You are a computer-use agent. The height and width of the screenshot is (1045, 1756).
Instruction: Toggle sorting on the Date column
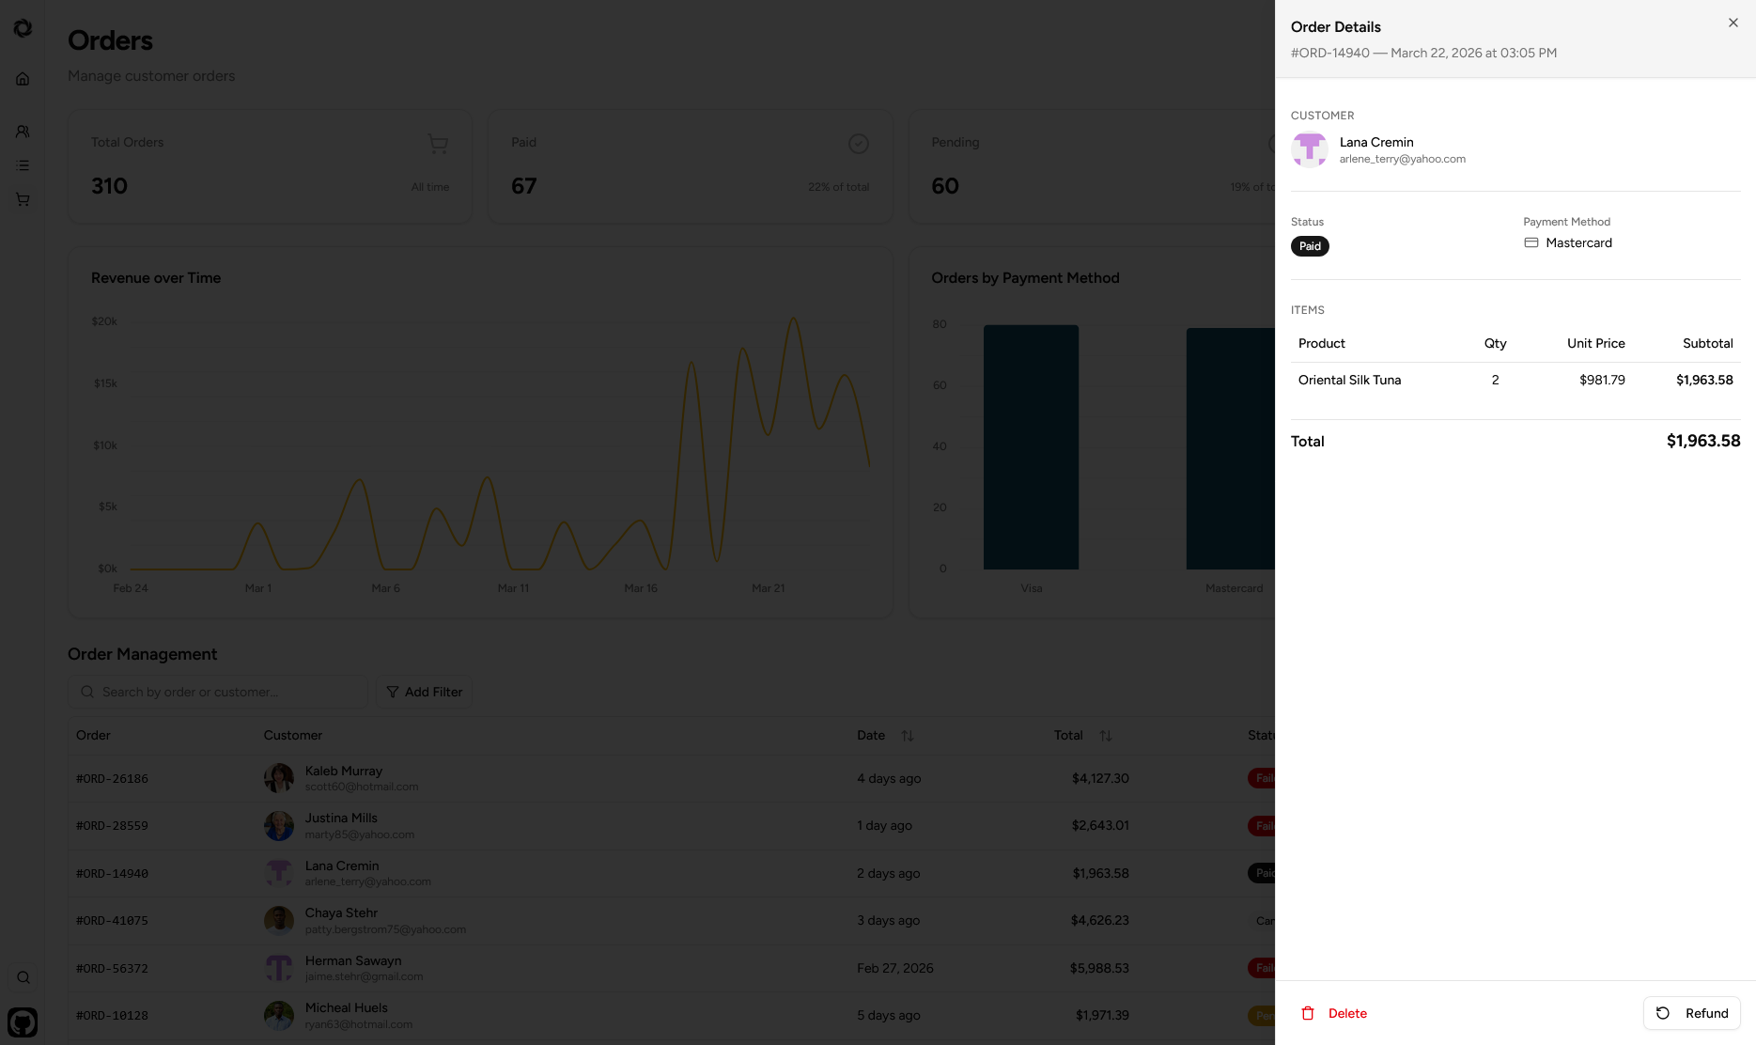[x=909, y=736]
